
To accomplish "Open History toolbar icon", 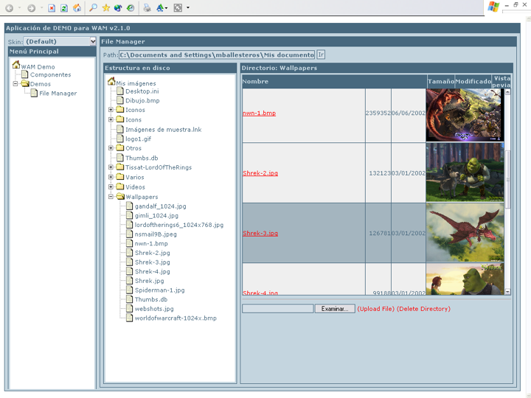I will coord(131,7).
